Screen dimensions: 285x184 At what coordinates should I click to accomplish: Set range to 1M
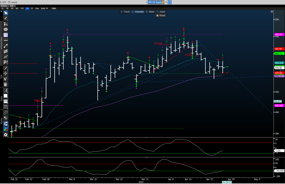[12, 8]
